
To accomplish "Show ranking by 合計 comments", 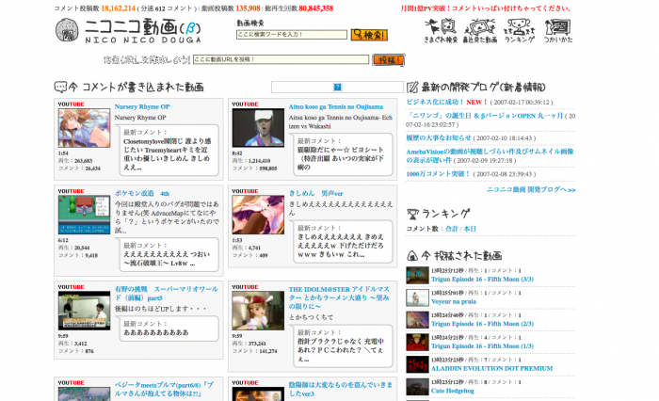I will click(x=451, y=229).
